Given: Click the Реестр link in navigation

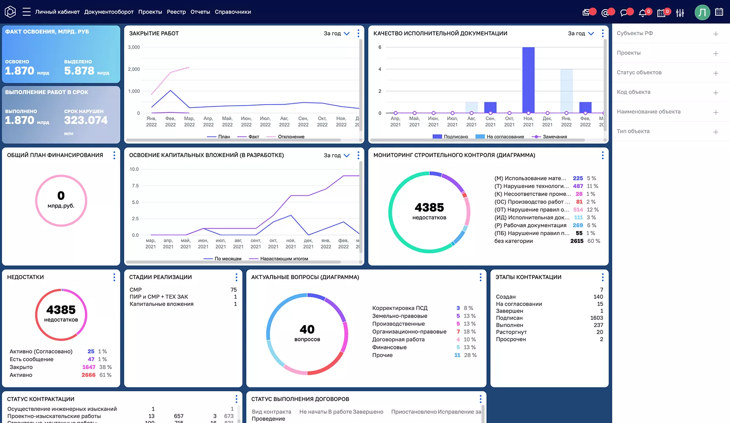Looking at the screenshot, I should click(176, 12).
